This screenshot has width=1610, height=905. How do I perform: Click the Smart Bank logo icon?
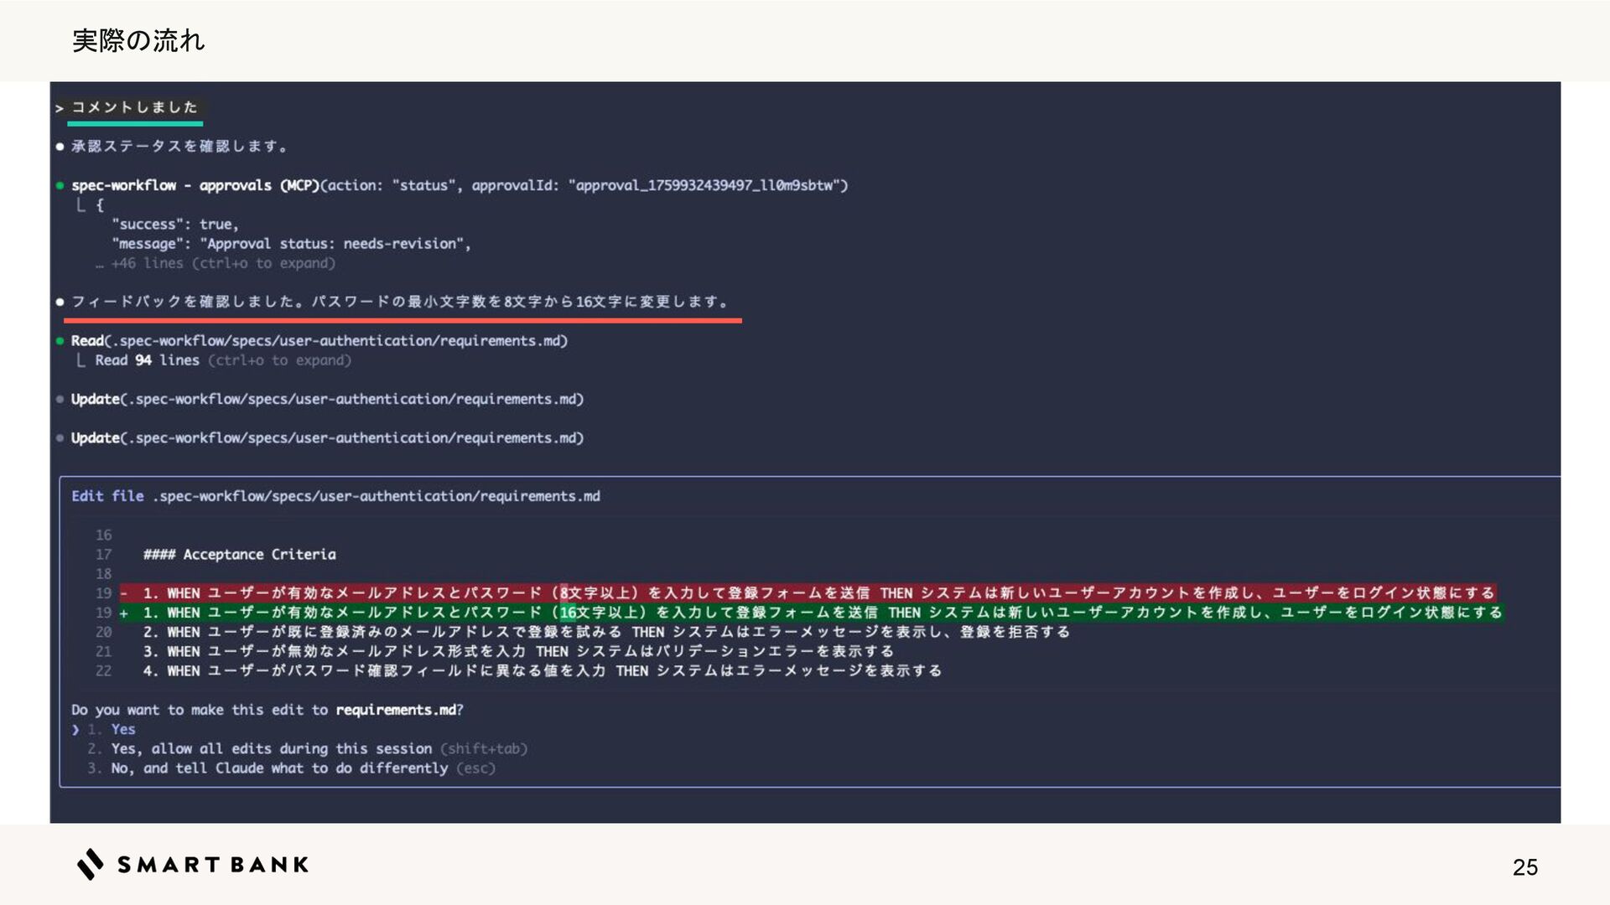91,864
